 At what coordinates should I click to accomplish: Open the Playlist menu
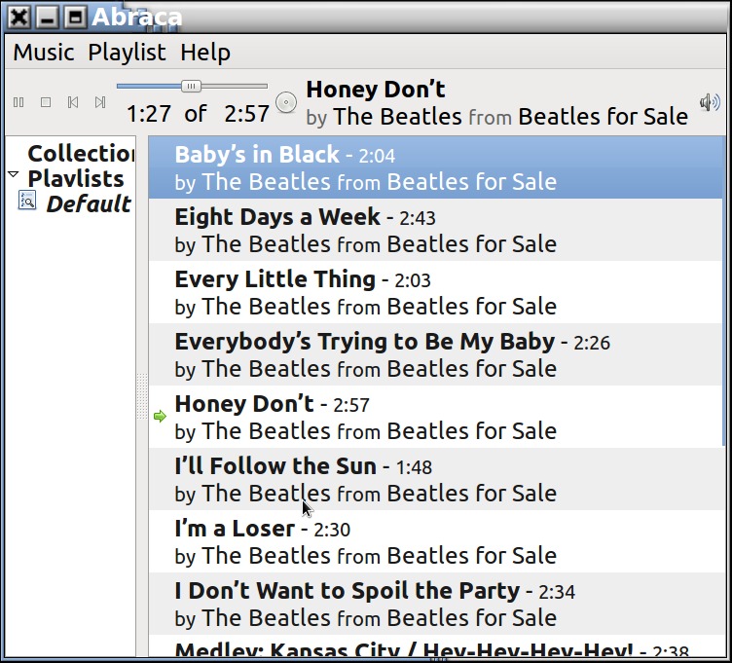pos(127,52)
